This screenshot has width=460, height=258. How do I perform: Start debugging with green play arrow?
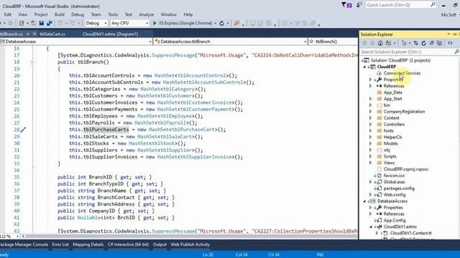(x=155, y=23)
